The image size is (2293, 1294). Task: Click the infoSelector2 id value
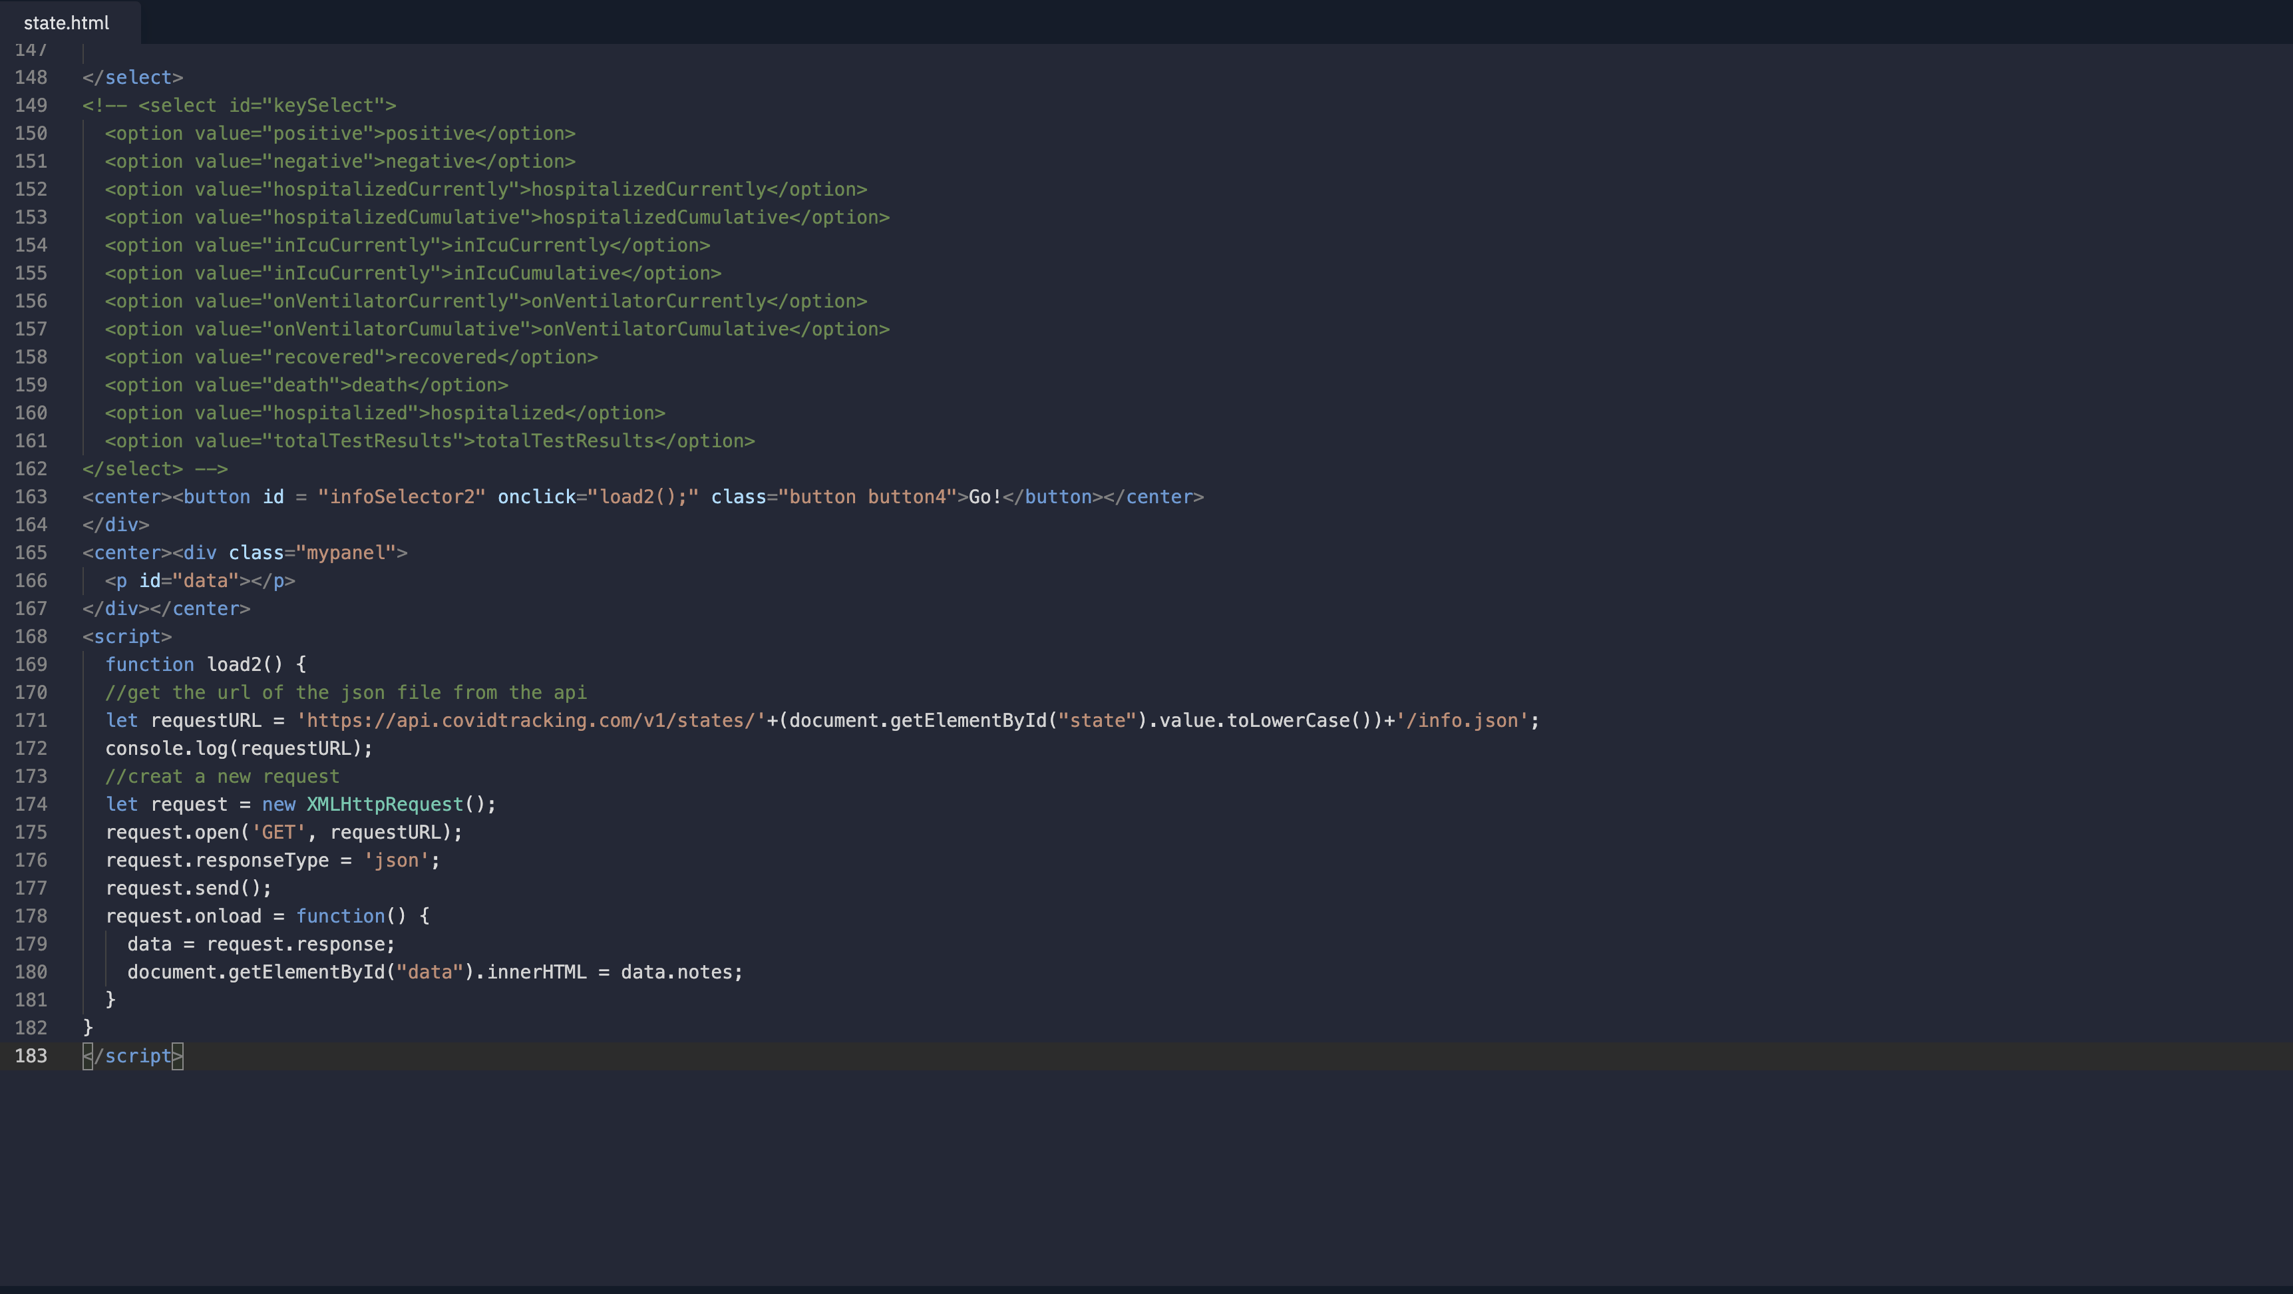(401, 497)
